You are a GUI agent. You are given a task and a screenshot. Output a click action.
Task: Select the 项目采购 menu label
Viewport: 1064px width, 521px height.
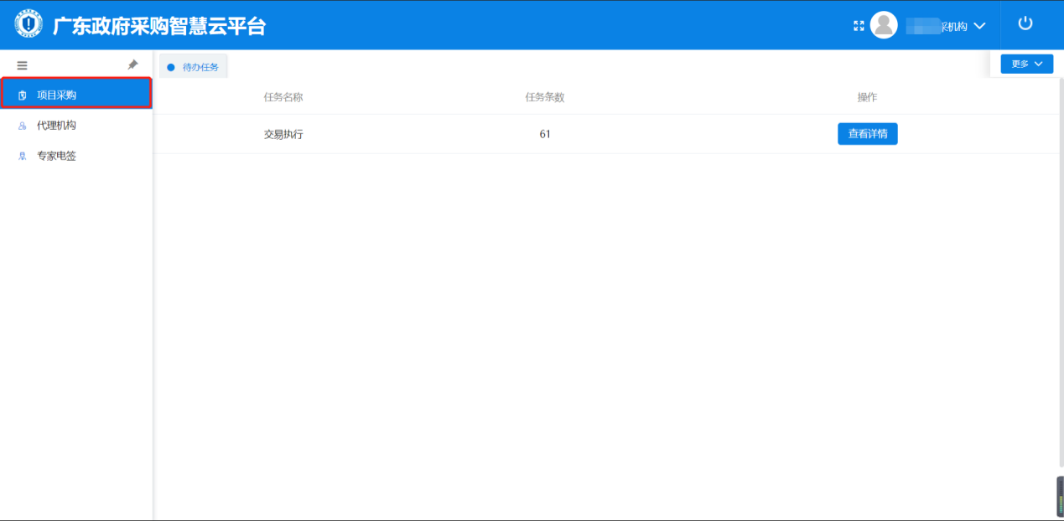56,95
